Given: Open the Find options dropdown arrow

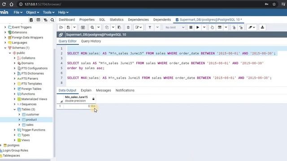Looking at the screenshot, I should coord(99,27).
